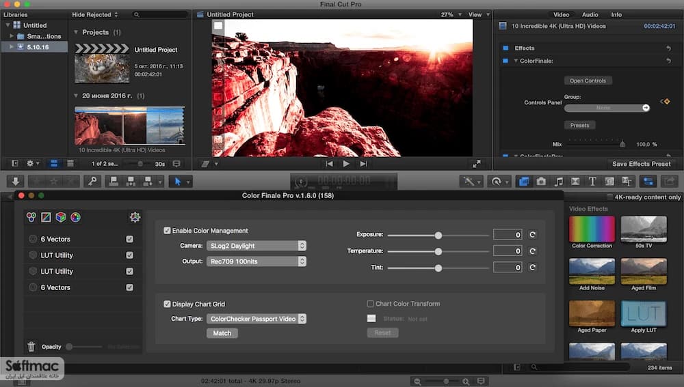Open the 27% zoom level menu
Screen dimensions: 684x387
click(451, 14)
